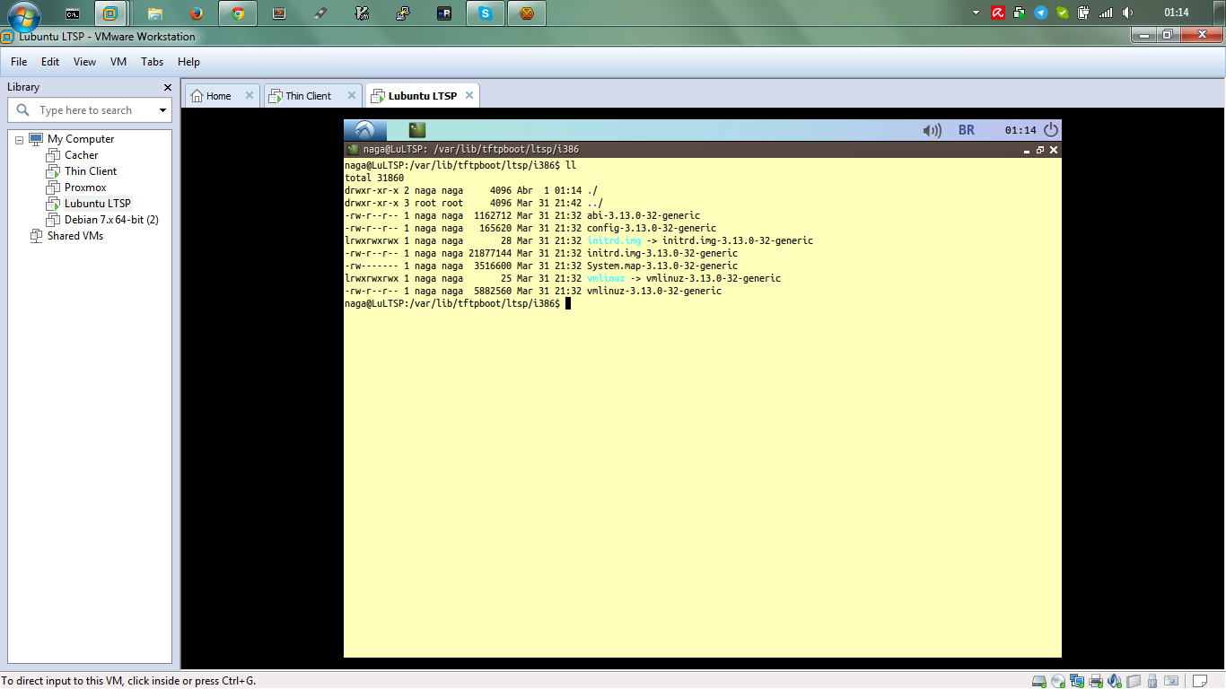Collapse the My Computer tree node

tap(19, 140)
